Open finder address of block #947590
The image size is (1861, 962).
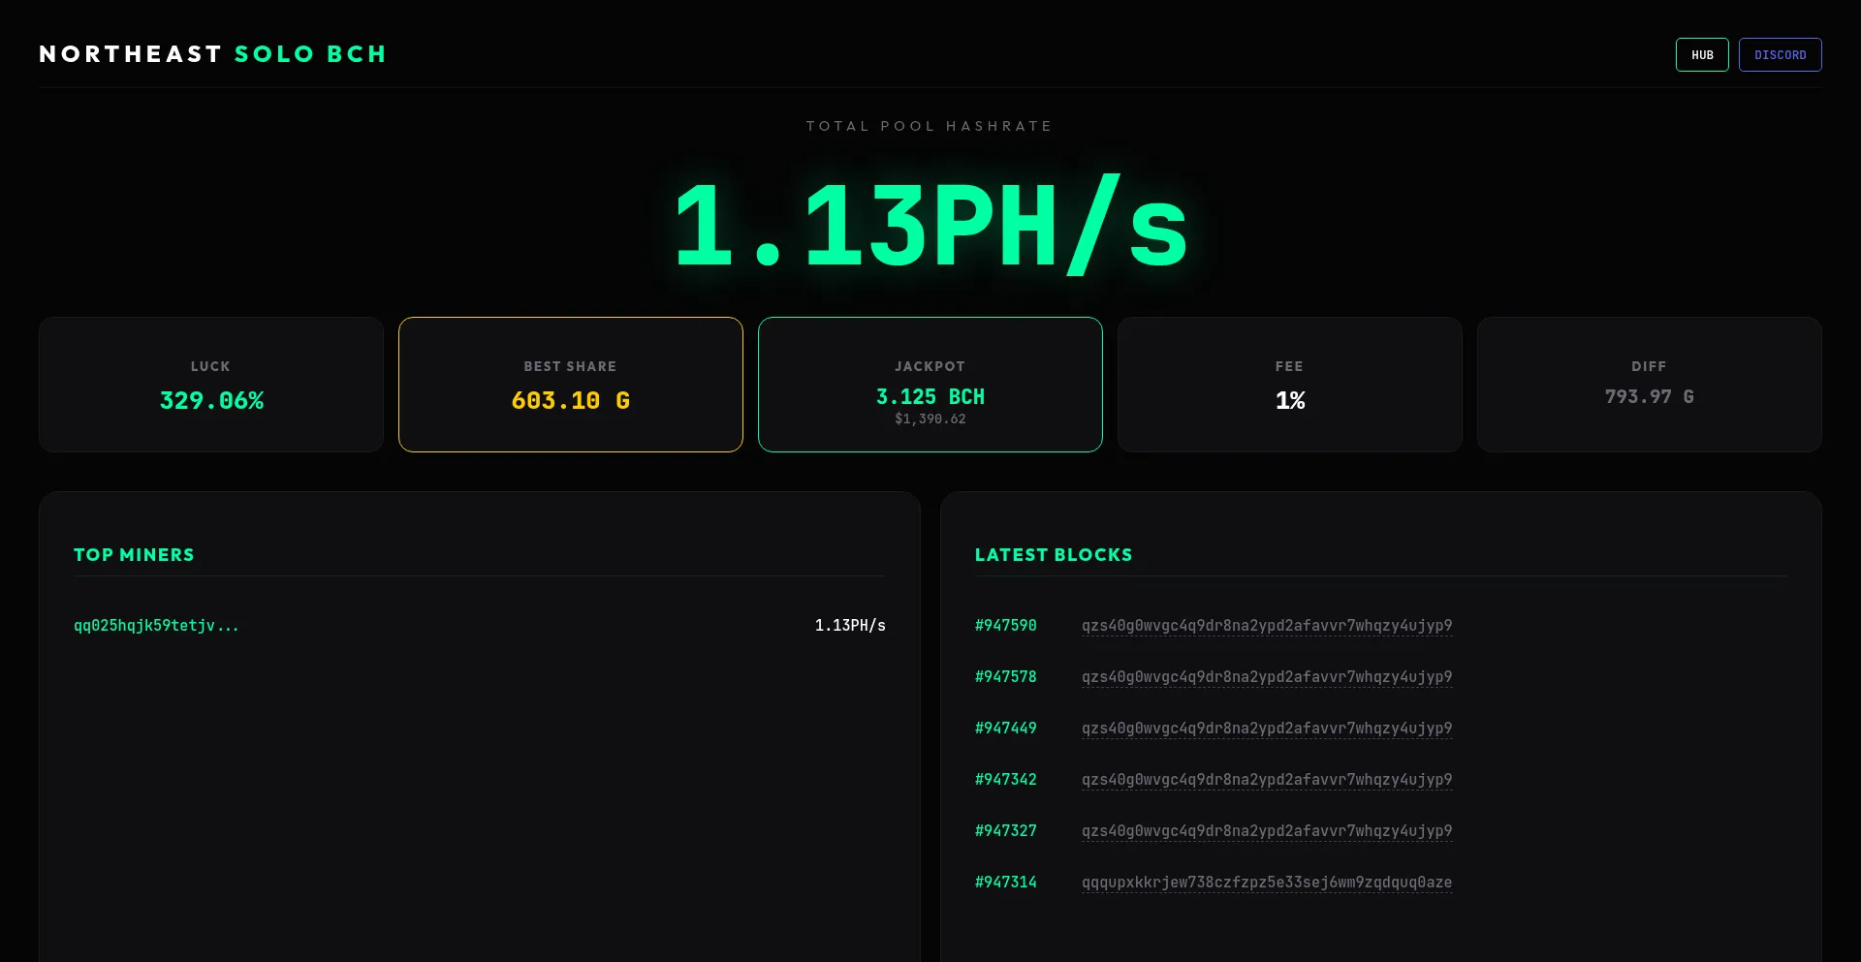tap(1267, 626)
